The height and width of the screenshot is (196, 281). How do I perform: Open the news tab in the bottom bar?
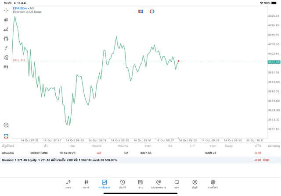coord(140,184)
